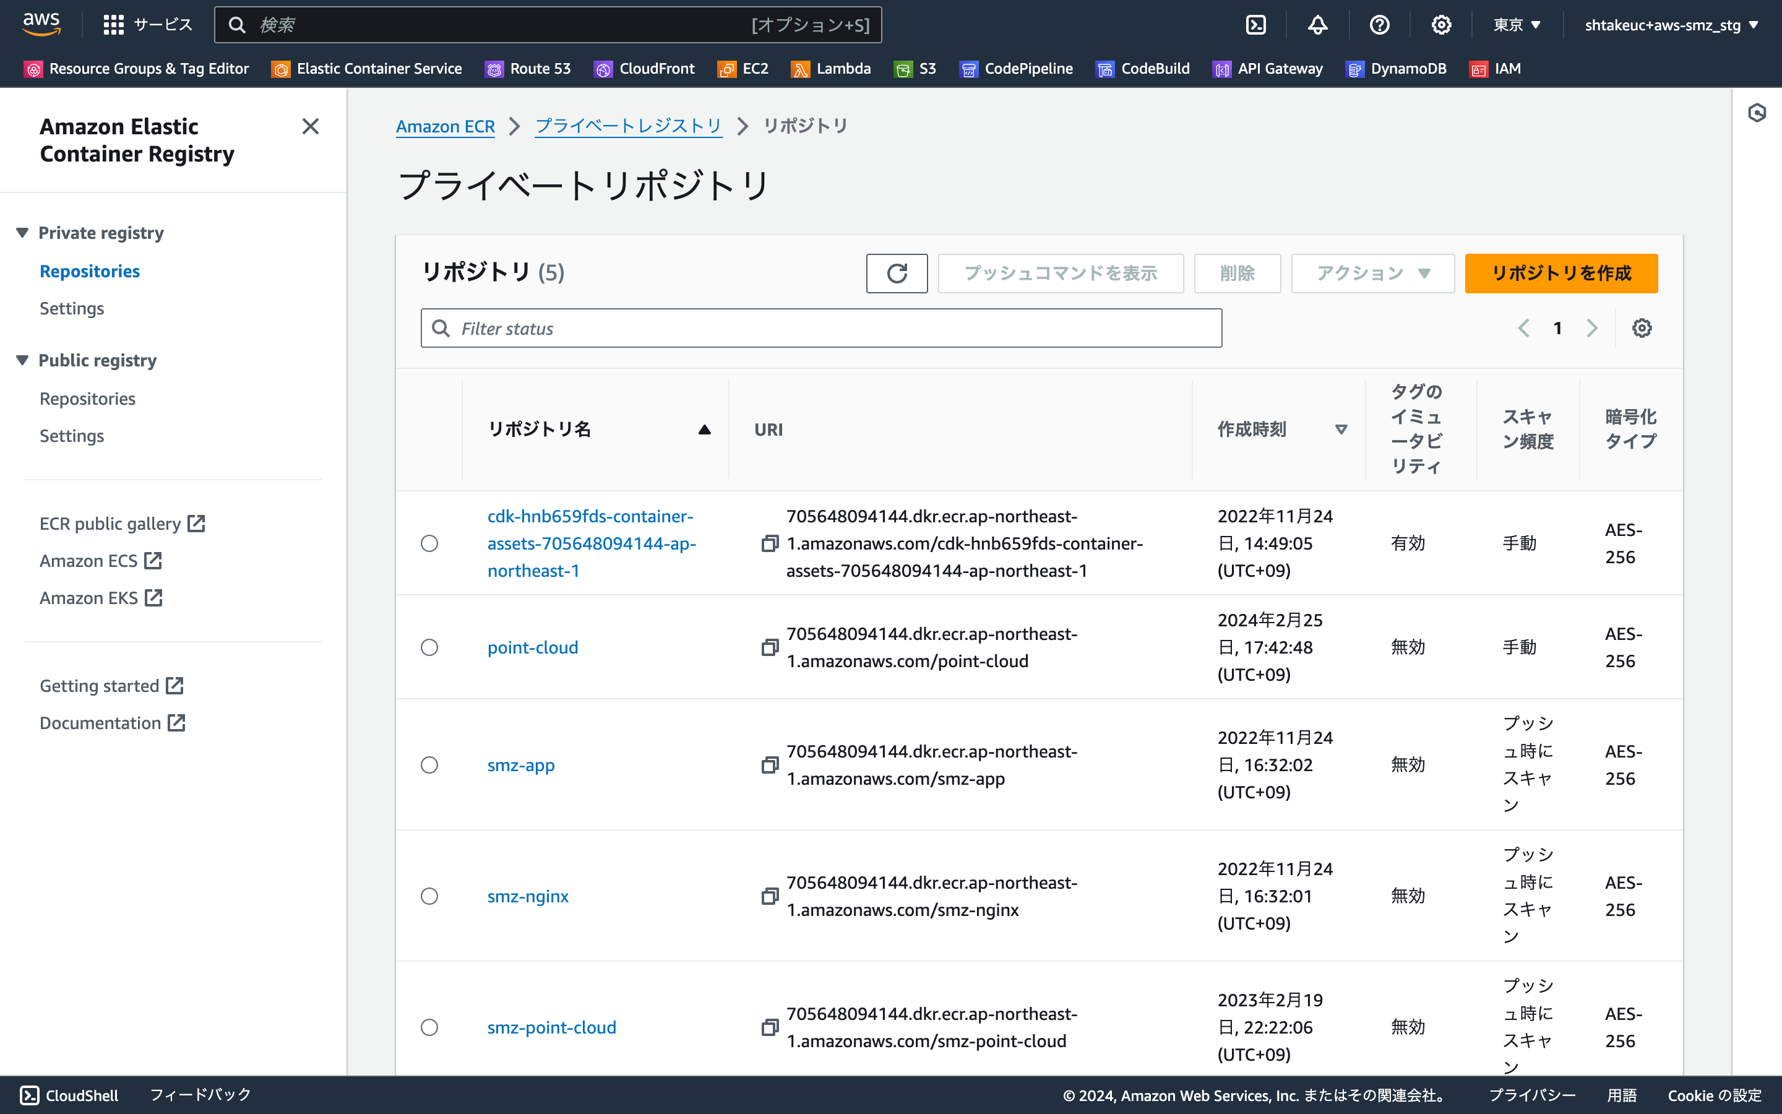Close the ECR navigation sidebar

(x=310, y=126)
